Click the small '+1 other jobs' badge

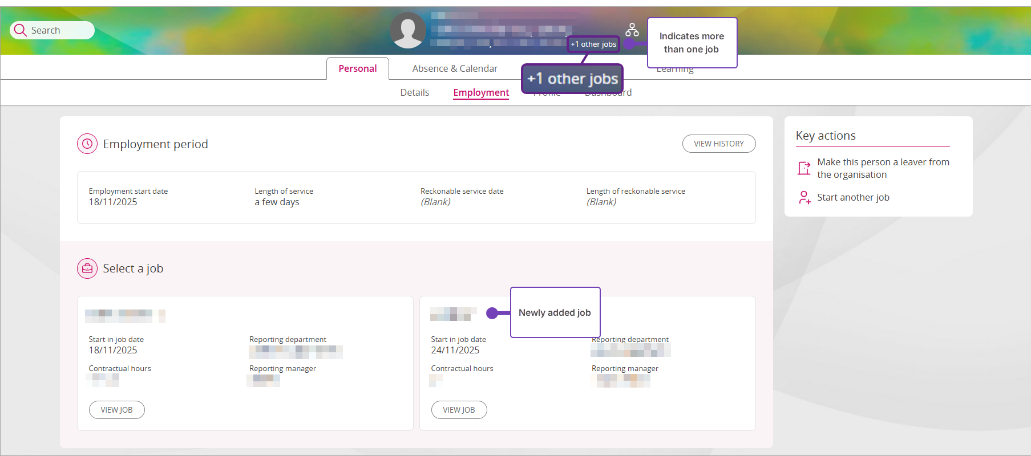pyautogui.click(x=593, y=44)
